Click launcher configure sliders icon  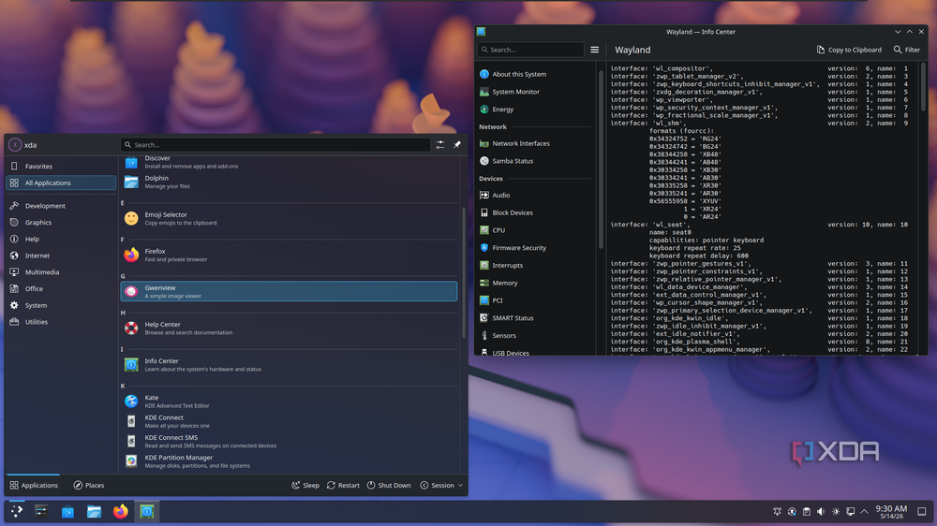[440, 144]
